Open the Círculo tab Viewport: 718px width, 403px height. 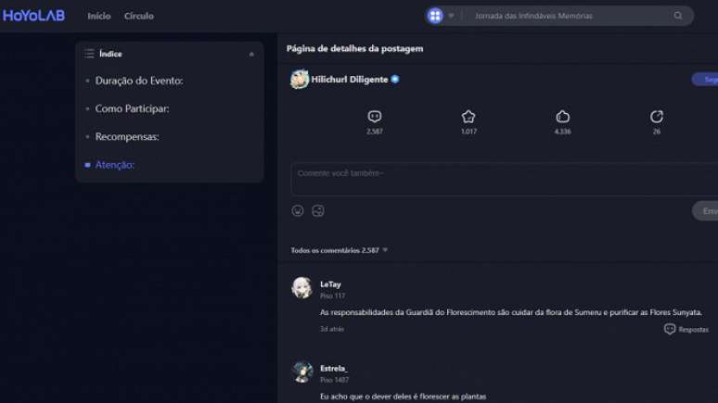pos(139,16)
